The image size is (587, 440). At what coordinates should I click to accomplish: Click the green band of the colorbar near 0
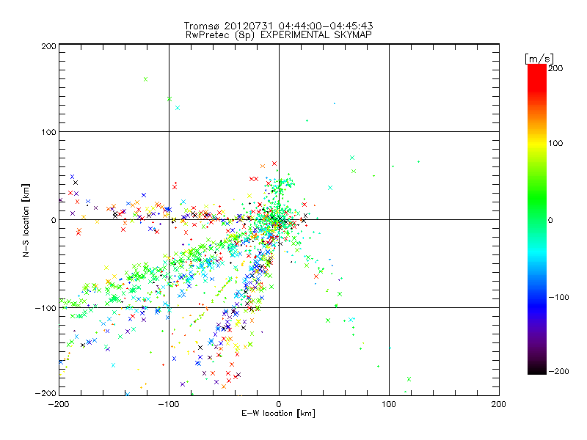pyautogui.click(x=537, y=220)
